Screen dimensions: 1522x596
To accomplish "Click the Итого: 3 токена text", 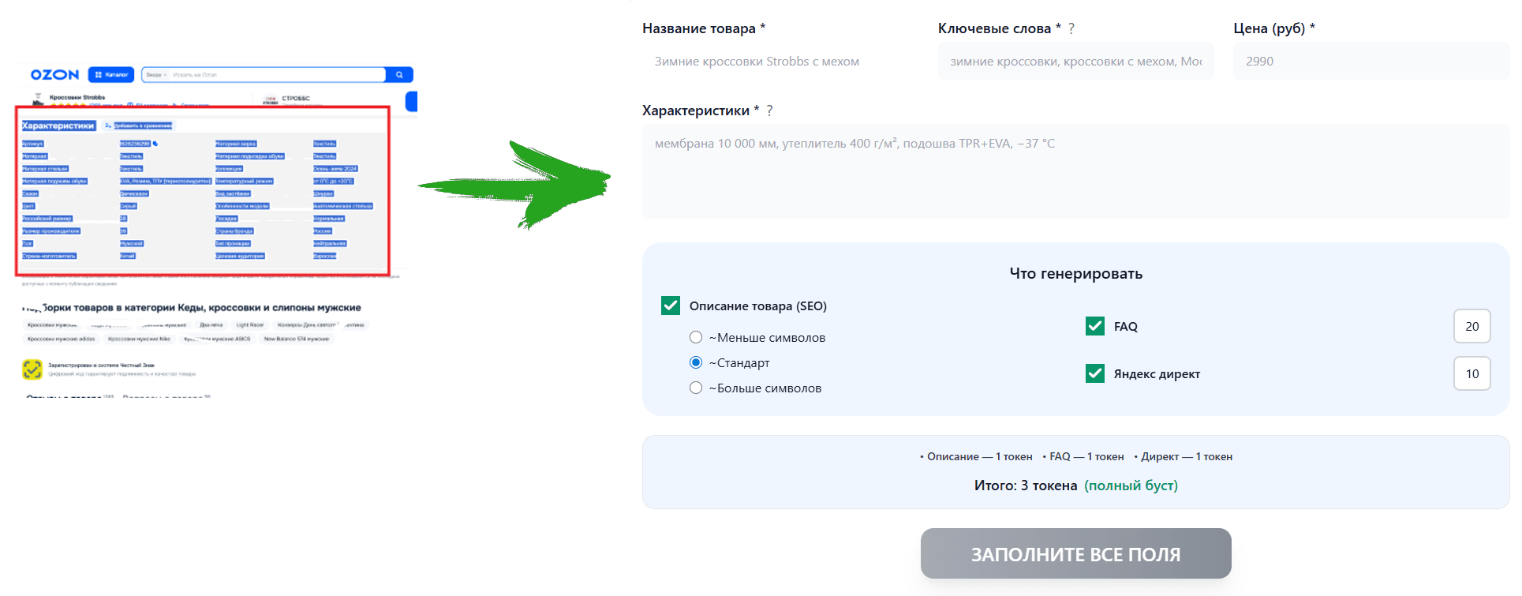I will tap(1025, 485).
